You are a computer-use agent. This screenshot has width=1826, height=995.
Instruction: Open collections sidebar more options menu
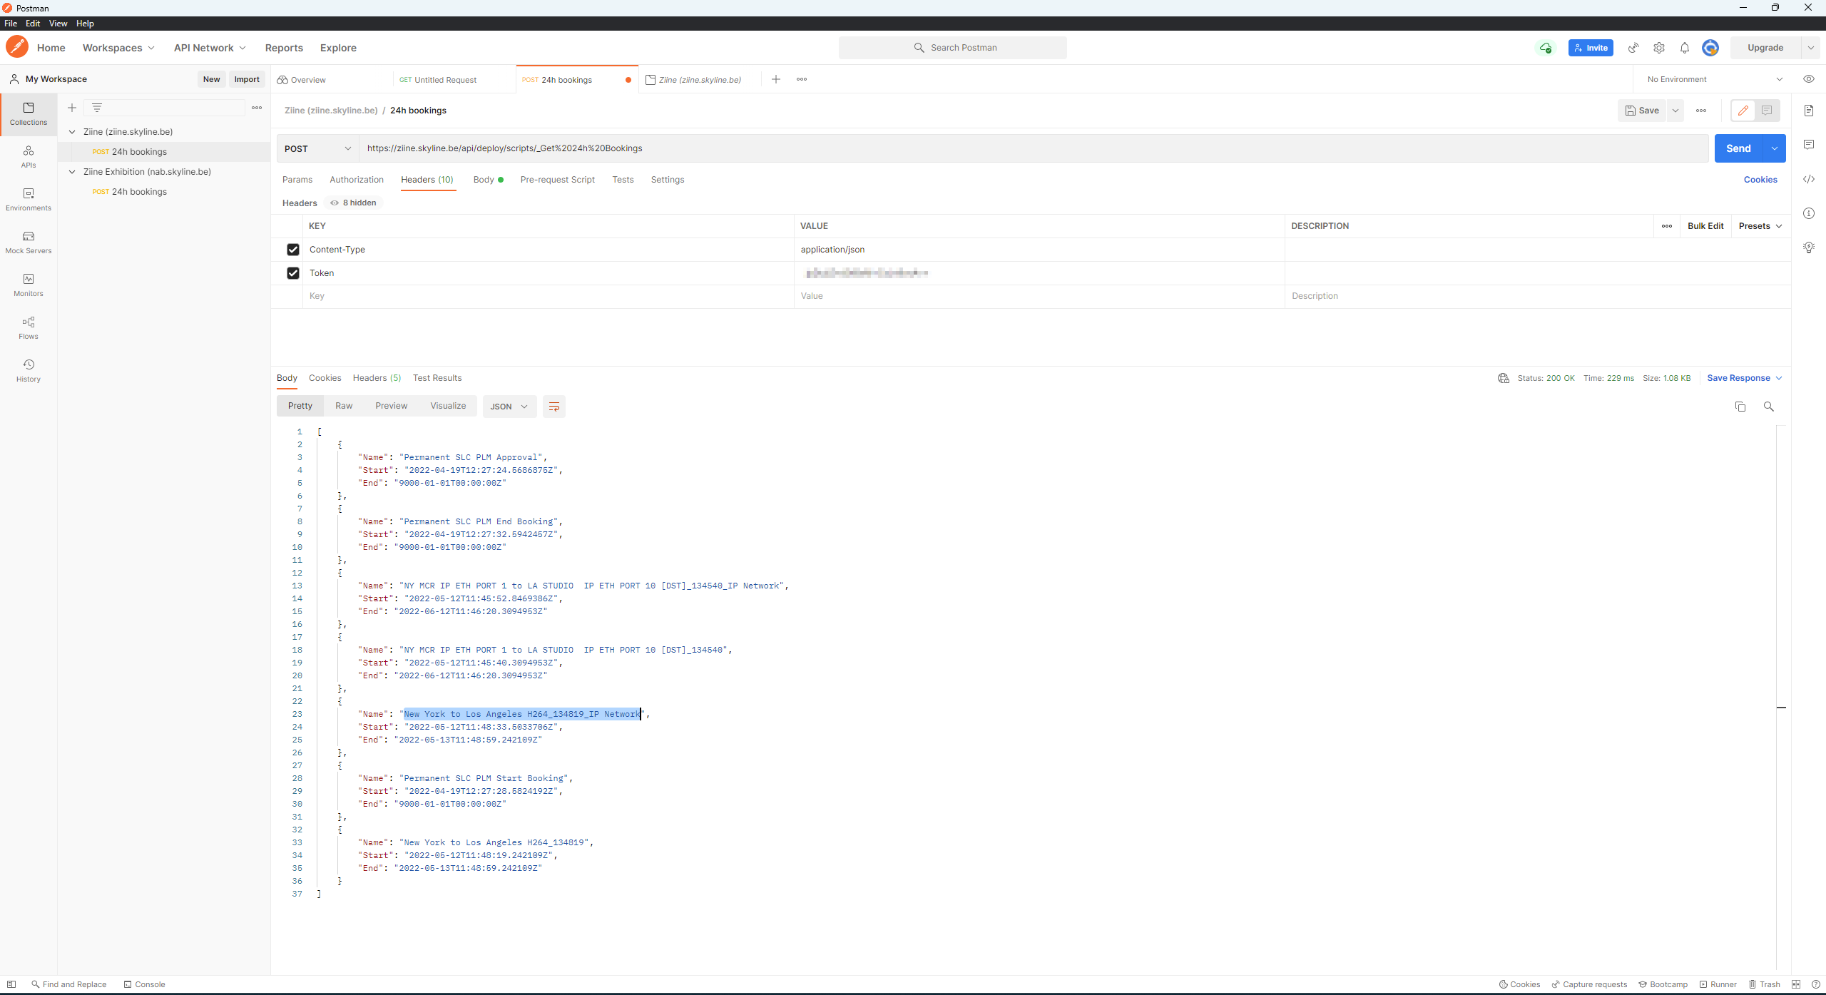257,108
